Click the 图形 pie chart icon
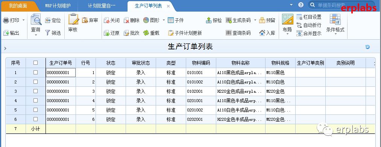This screenshot has height=147, width=381. point(146,20)
